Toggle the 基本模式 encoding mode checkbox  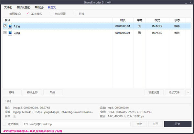pos(27,13)
